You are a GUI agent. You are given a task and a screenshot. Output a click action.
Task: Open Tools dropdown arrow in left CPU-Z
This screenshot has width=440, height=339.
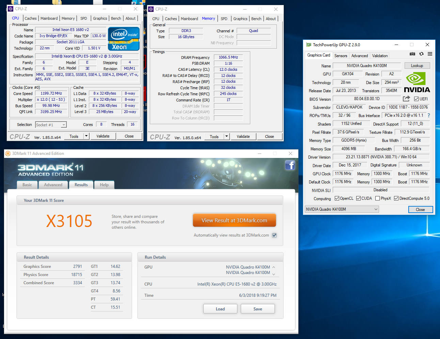(x=87, y=136)
